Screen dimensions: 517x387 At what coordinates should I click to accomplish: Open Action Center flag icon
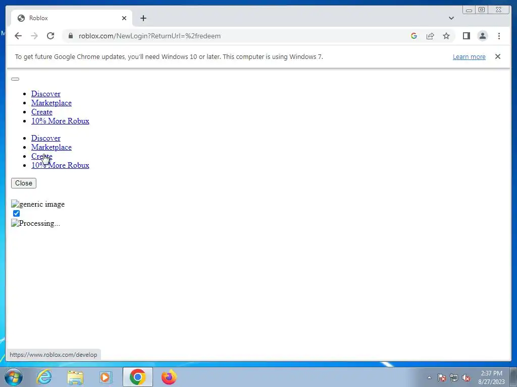point(442,377)
